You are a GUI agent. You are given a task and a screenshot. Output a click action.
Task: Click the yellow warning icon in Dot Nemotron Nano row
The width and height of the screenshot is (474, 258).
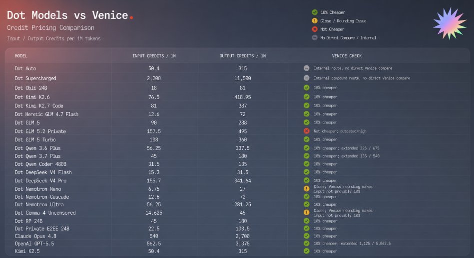click(307, 189)
